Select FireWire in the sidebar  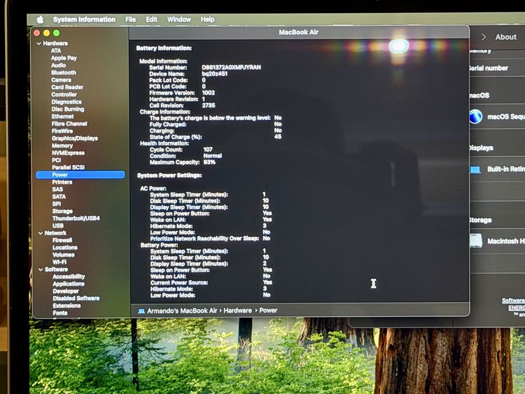pyautogui.click(x=62, y=131)
